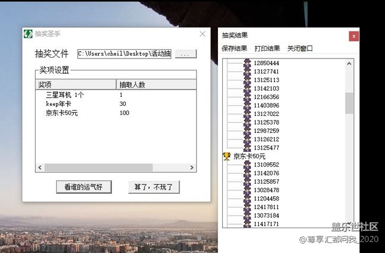The image size is (385, 253).
Task: Select result entry 12850444
Action: coord(267,63)
